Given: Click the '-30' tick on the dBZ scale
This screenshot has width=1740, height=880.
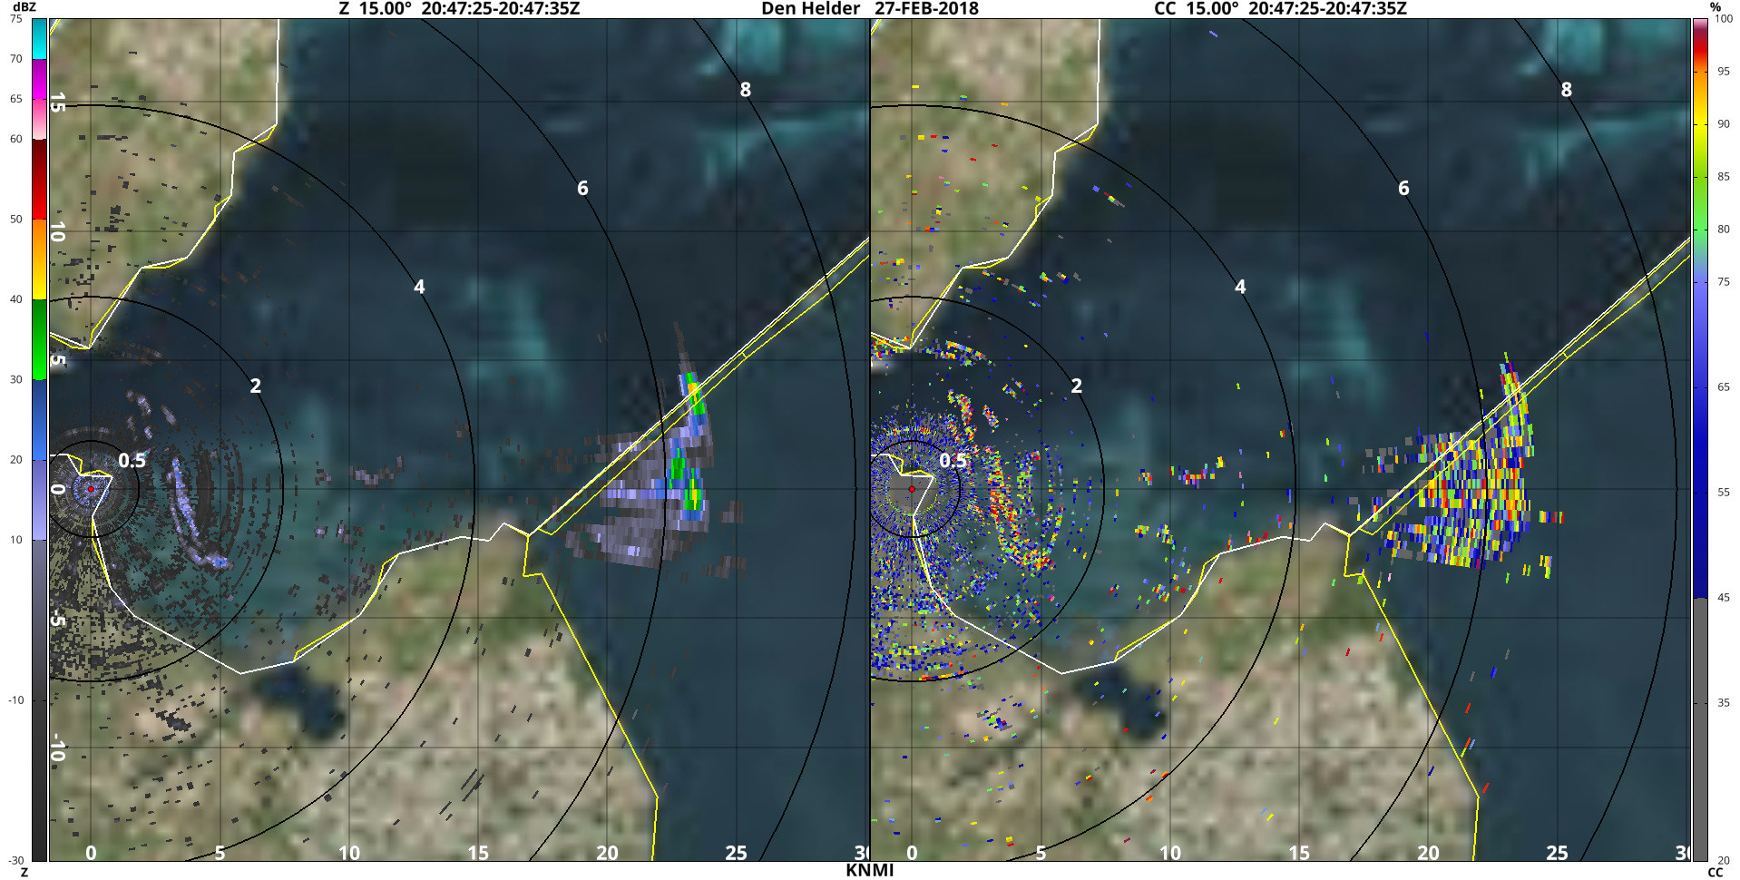Looking at the screenshot, I should tap(16, 860).
